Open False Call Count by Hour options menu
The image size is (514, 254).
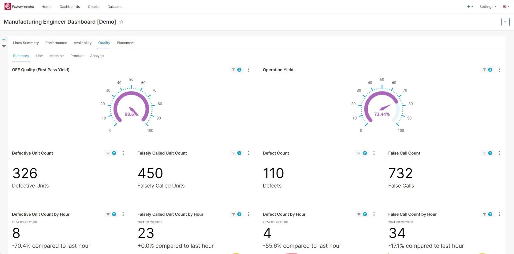[x=499, y=214]
